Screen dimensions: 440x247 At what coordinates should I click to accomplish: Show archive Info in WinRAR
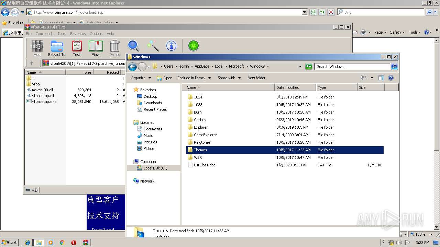(x=171, y=46)
